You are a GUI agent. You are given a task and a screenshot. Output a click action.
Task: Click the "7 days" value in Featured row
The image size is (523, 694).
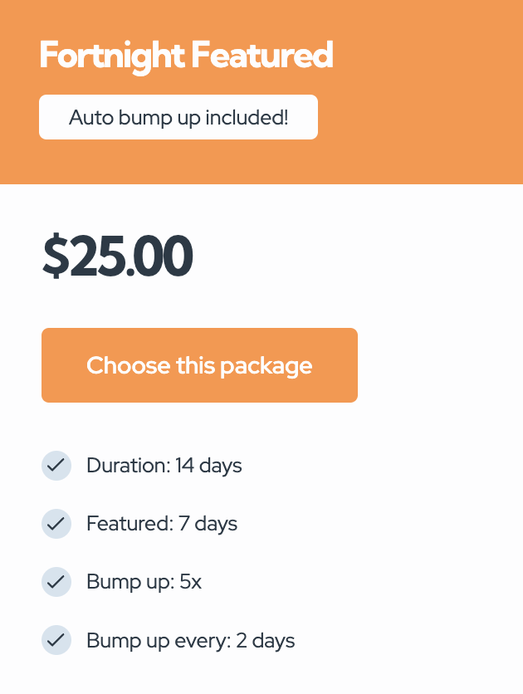[208, 524]
